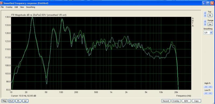Click the B/W color toggle button
This screenshot has width=215, height=104.
pyautogui.click(x=186, y=101)
